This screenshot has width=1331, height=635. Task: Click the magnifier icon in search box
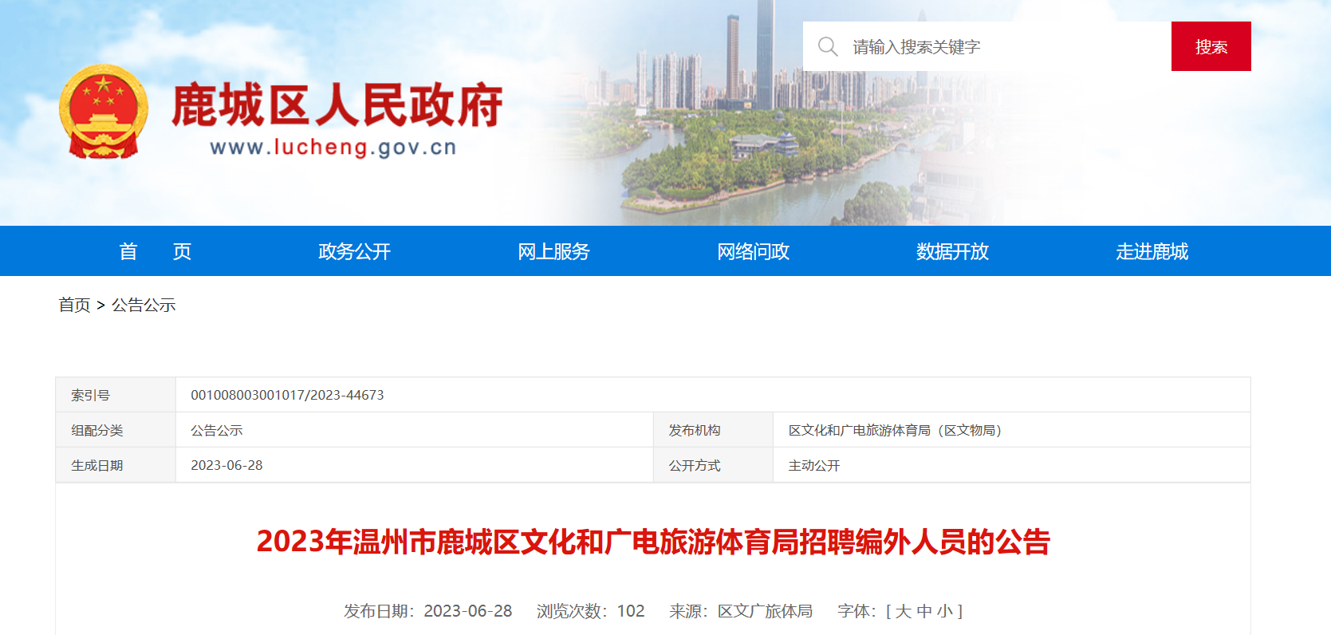pos(828,47)
